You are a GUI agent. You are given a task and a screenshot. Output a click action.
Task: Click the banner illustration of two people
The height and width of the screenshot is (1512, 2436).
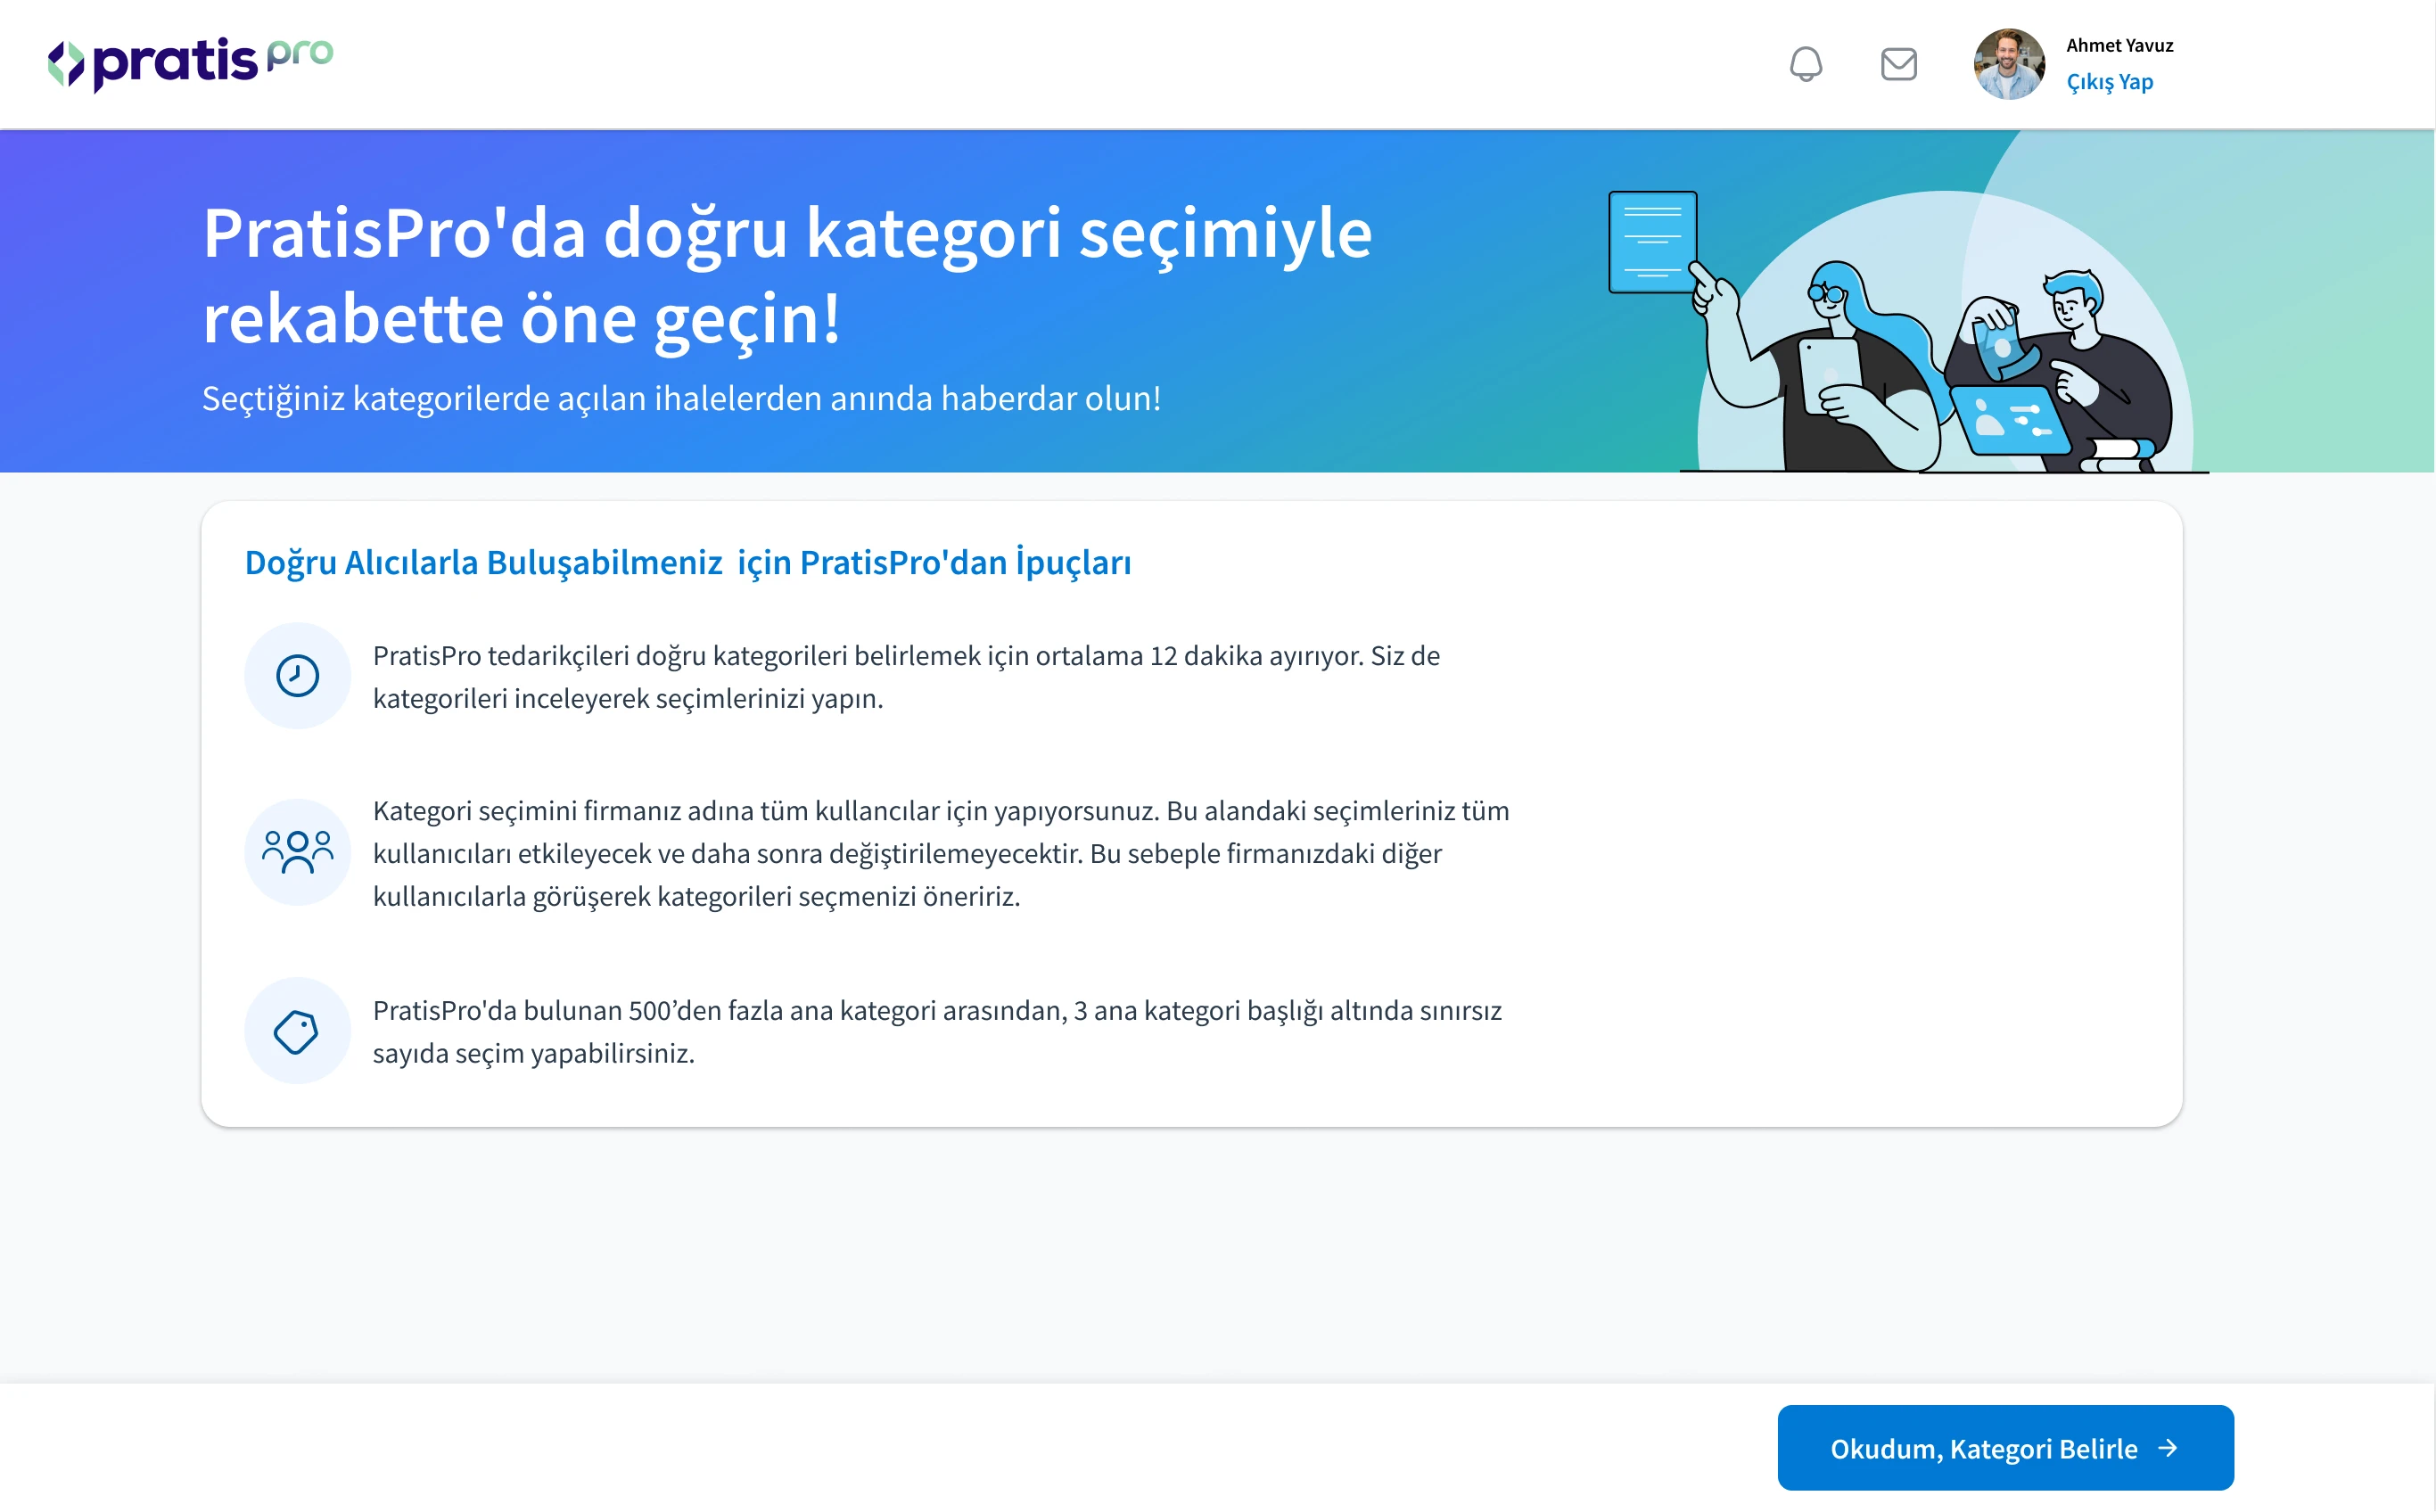click(x=1908, y=330)
